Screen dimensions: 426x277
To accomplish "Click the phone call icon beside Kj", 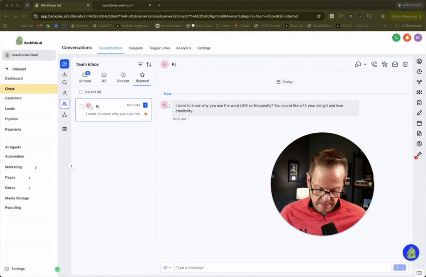I will [x=374, y=64].
